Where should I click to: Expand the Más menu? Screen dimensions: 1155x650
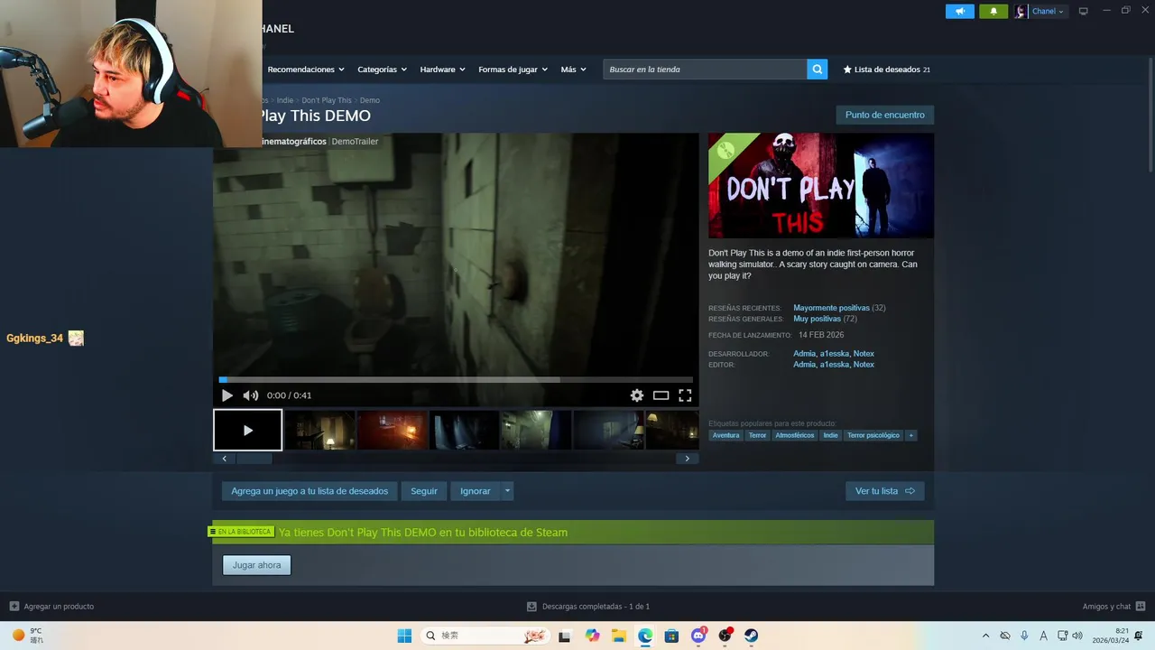573,70
